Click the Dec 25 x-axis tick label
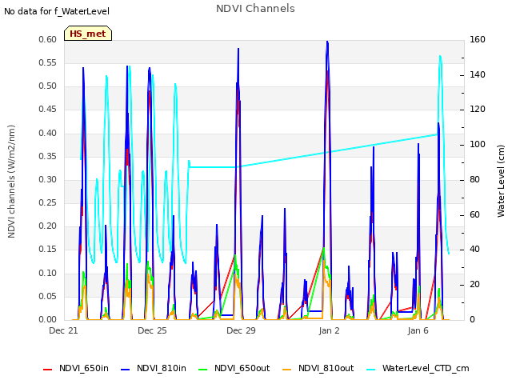Image resolution: width=512 pixels, height=384 pixels. pos(152,330)
